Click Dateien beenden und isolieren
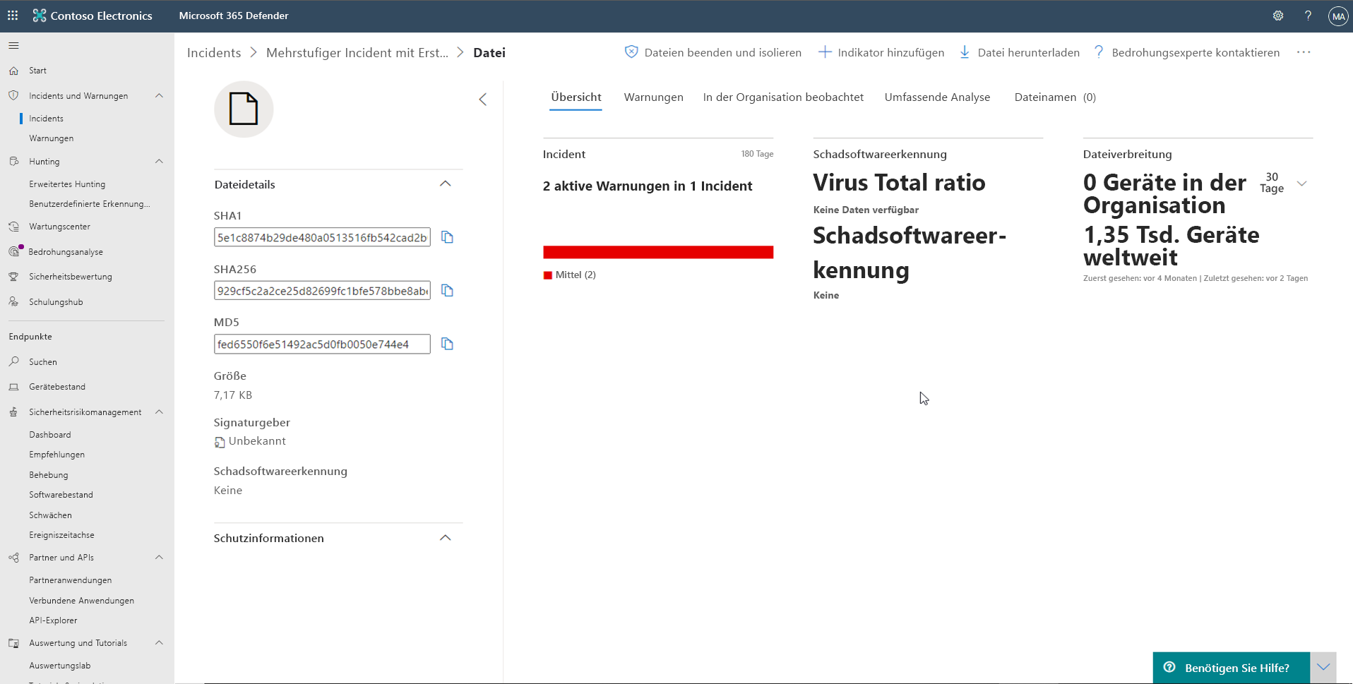Image resolution: width=1353 pixels, height=684 pixels. (x=713, y=52)
